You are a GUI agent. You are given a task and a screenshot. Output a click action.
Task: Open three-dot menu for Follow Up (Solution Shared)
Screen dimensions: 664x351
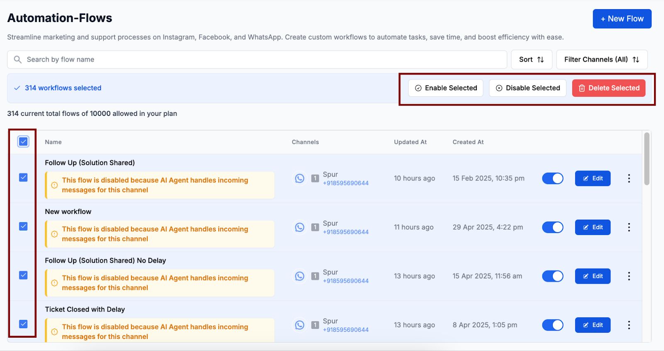[x=629, y=178]
